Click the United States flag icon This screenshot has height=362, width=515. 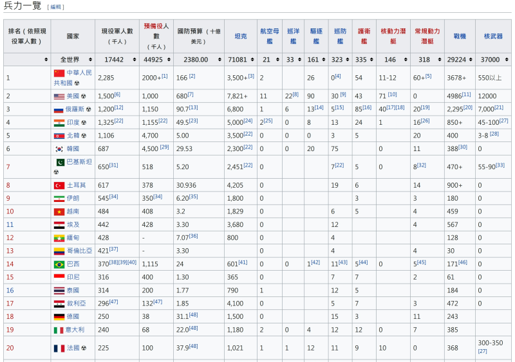59,96
